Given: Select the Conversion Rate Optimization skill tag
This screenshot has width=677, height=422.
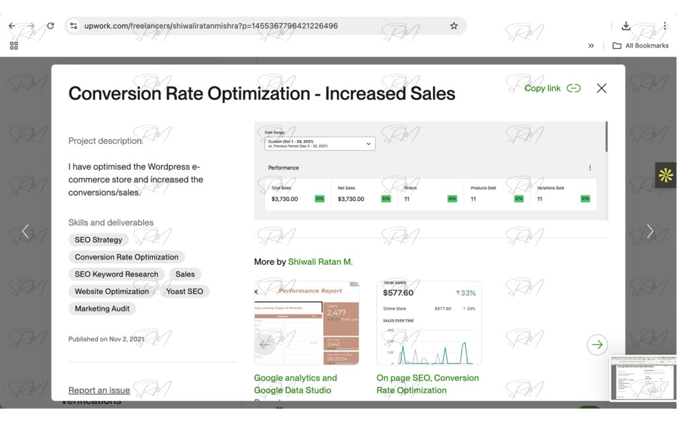Looking at the screenshot, I should coord(126,257).
